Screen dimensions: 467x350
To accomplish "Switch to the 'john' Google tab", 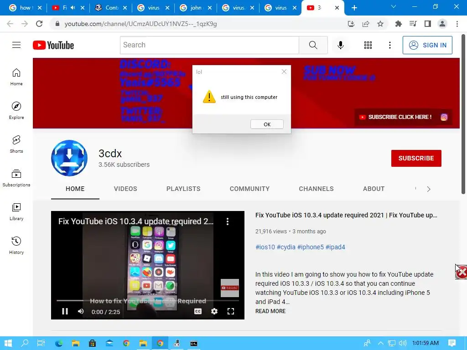I will coord(196,8).
